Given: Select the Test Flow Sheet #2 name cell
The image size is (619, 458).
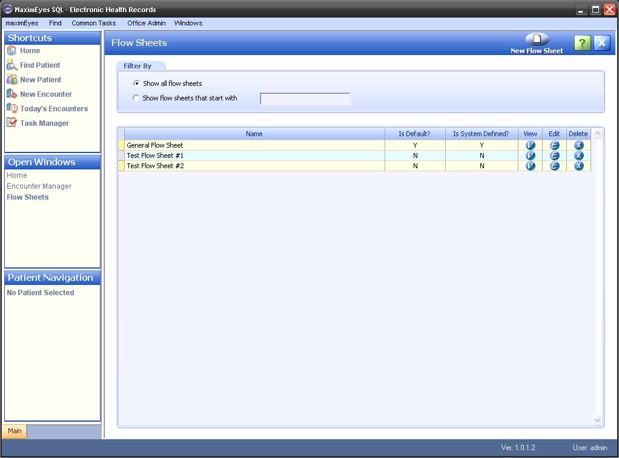Looking at the screenshot, I should (254, 166).
